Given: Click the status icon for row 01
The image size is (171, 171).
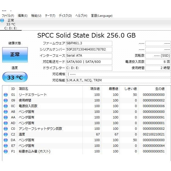Looking at the screenshot, I should 6,95.
